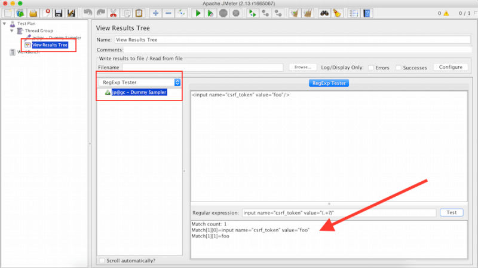Open the Function Helper dialog icon

[x=354, y=13]
